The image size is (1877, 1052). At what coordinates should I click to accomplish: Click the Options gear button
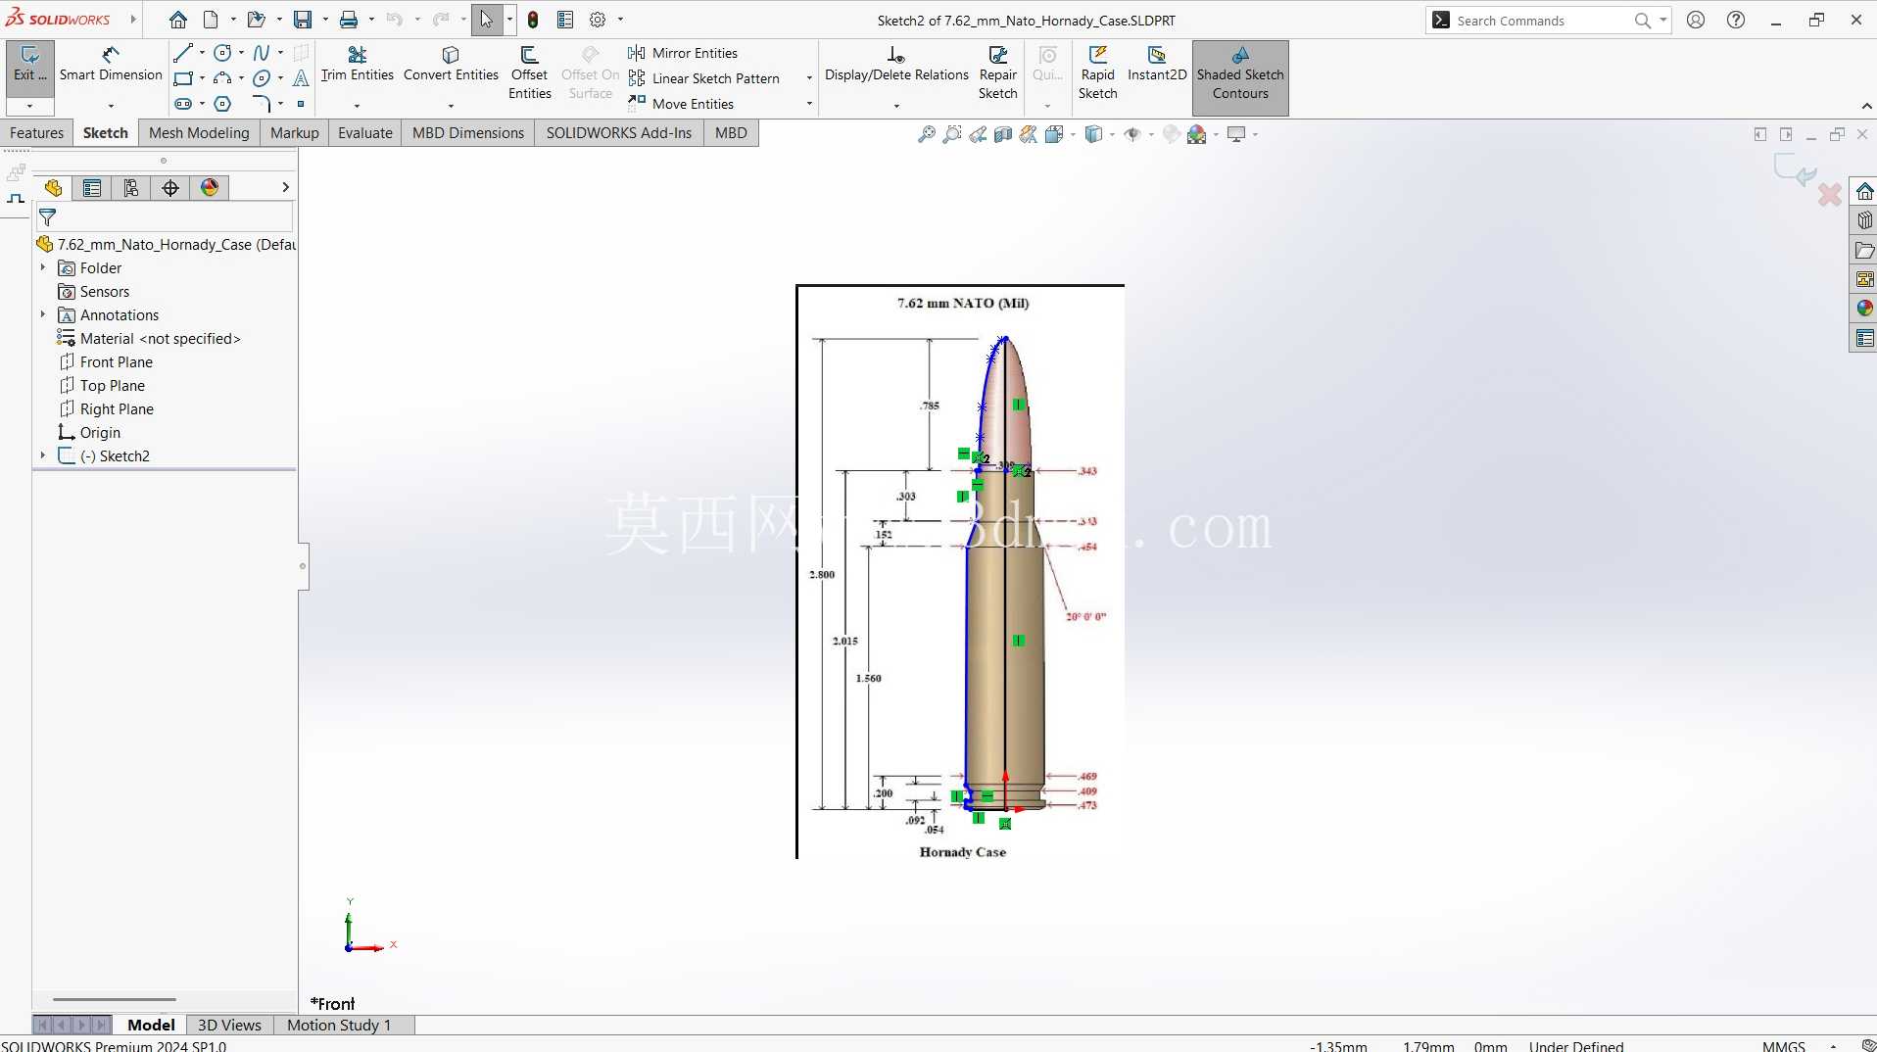coord(598,20)
